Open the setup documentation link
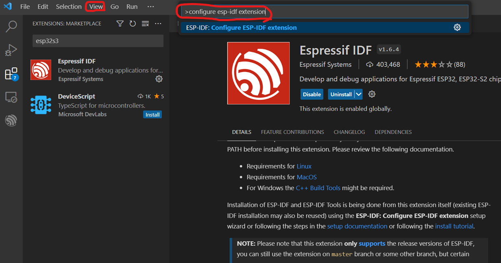This screenshot has height=263, width=501. [357, 226]
